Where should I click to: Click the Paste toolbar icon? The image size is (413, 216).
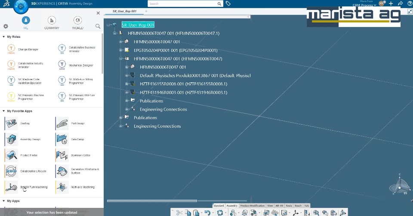(196, 213)
